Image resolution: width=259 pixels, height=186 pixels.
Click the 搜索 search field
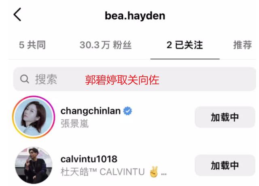134,79
